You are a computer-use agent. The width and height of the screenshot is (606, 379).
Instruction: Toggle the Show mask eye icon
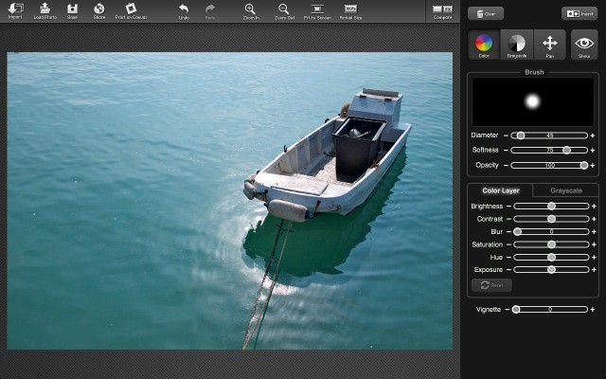[584, 45]
